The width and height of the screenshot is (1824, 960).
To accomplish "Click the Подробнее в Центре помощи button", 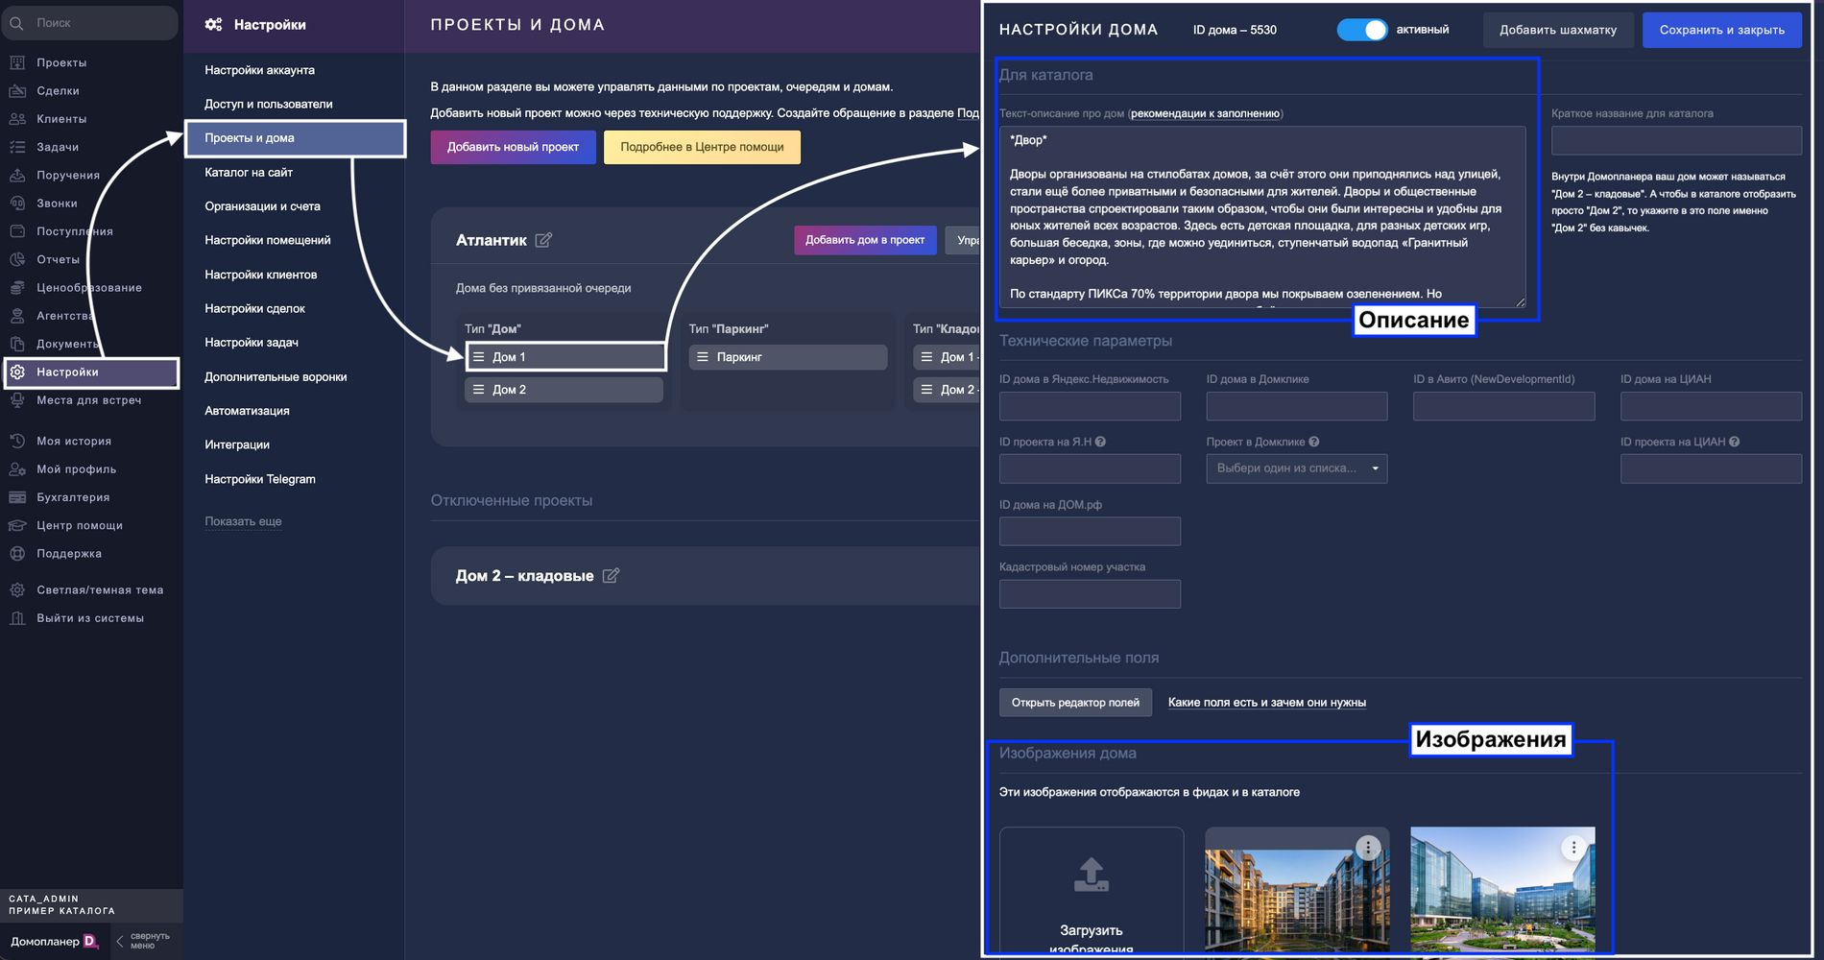I will tap(702, 147).
